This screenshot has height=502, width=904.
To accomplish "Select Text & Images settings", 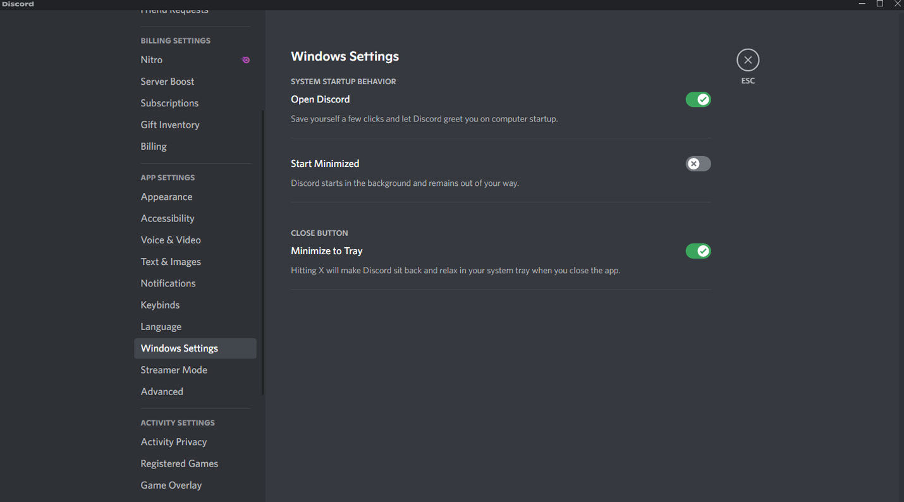I will 171,261.
